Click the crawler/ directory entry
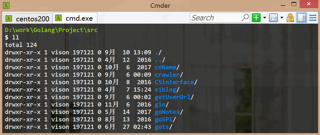320x135 pixels. (x=169, y=75)
